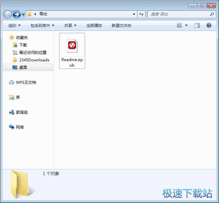219x203 pixels.
Task: Open the address bar history dropdown
Action: (x=134, y=14)
